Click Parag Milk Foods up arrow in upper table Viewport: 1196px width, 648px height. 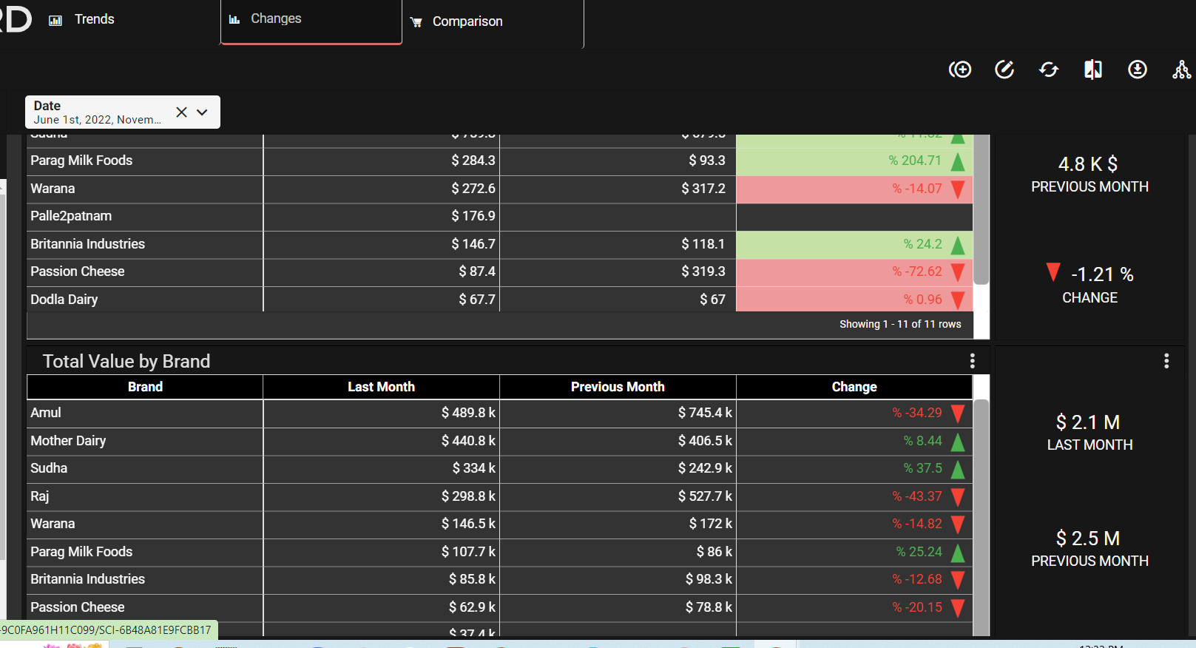point(958,161)
